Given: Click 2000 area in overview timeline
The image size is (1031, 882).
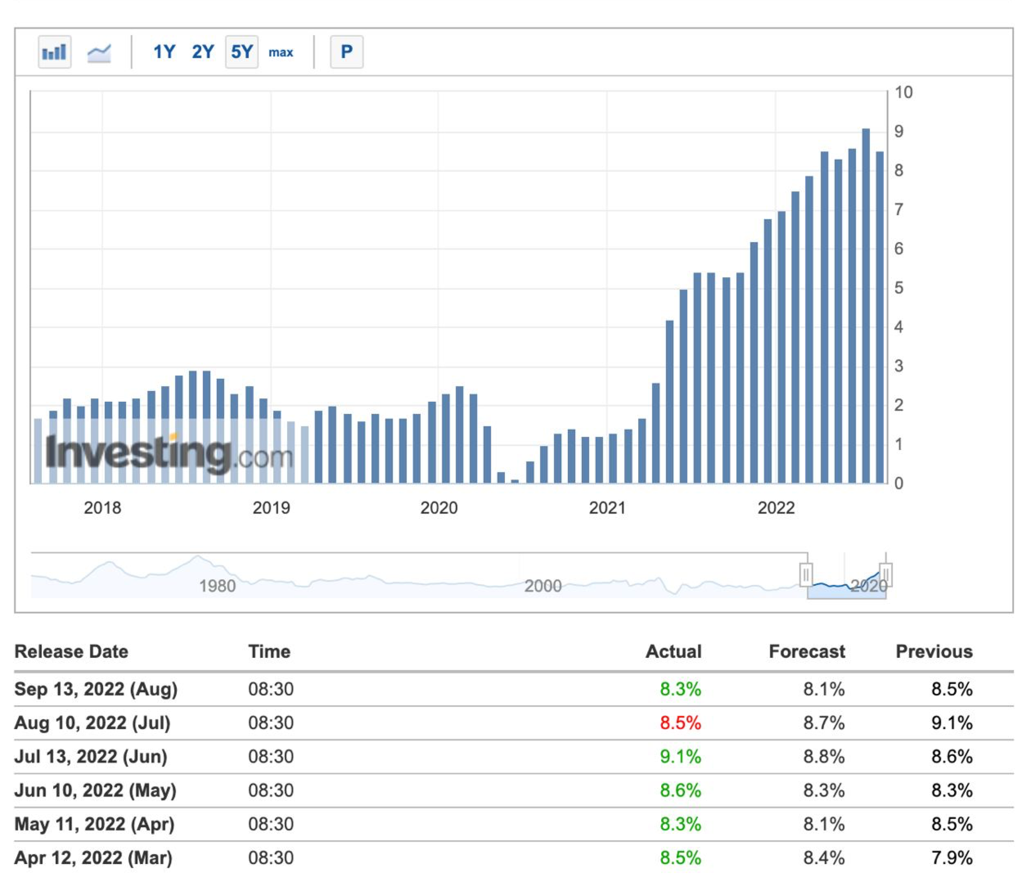Looking at the screenshot, I should [543, 585].
